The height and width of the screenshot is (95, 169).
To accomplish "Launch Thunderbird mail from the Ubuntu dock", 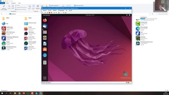I will (x=45, y=26).
